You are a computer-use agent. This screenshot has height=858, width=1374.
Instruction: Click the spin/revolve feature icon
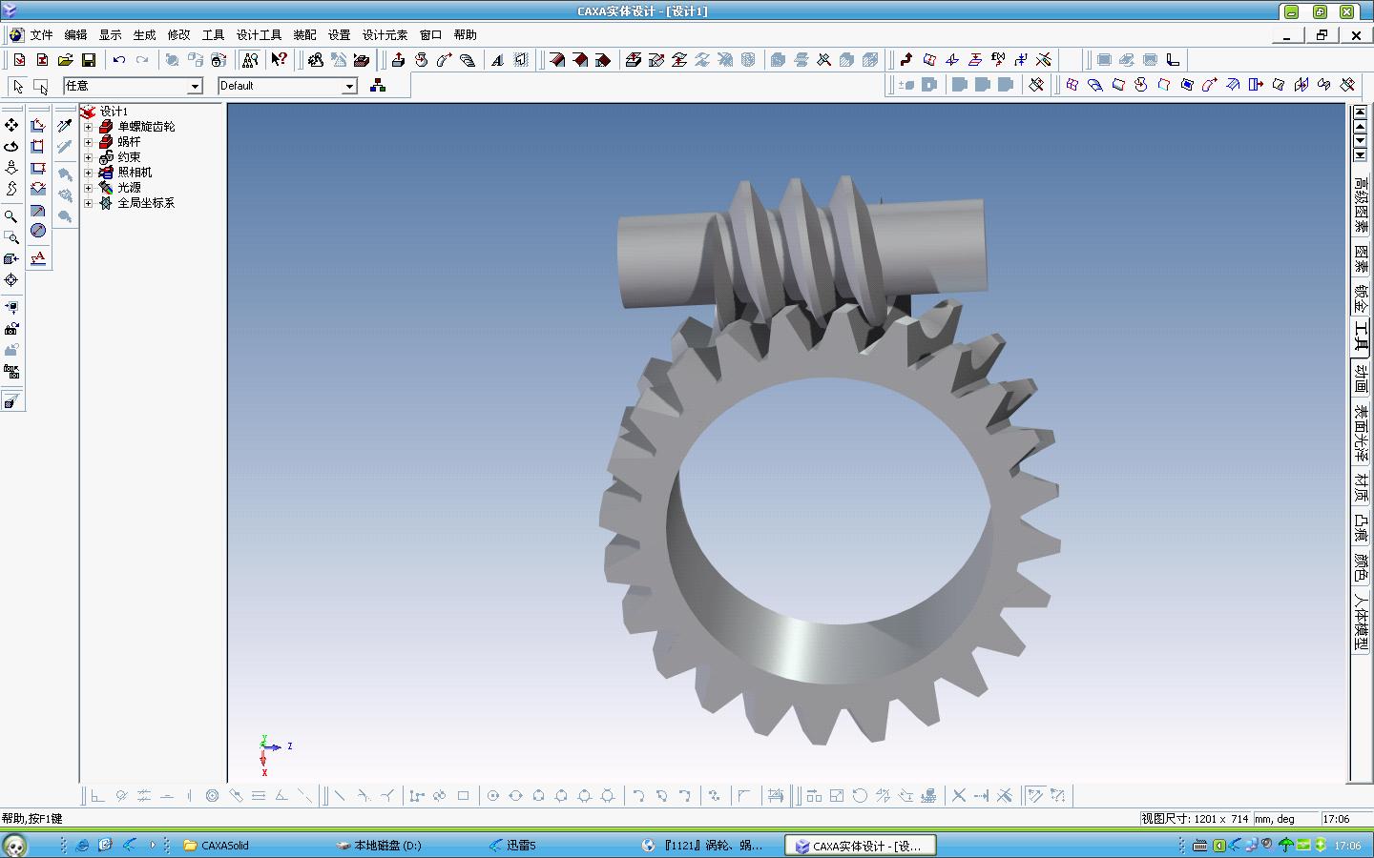[421, 60]
